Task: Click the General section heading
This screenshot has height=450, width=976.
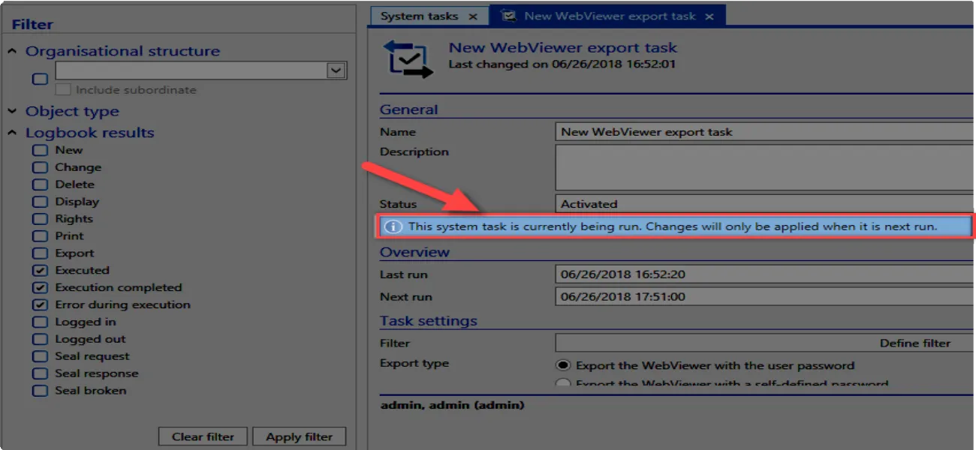Action: point(408,109)
